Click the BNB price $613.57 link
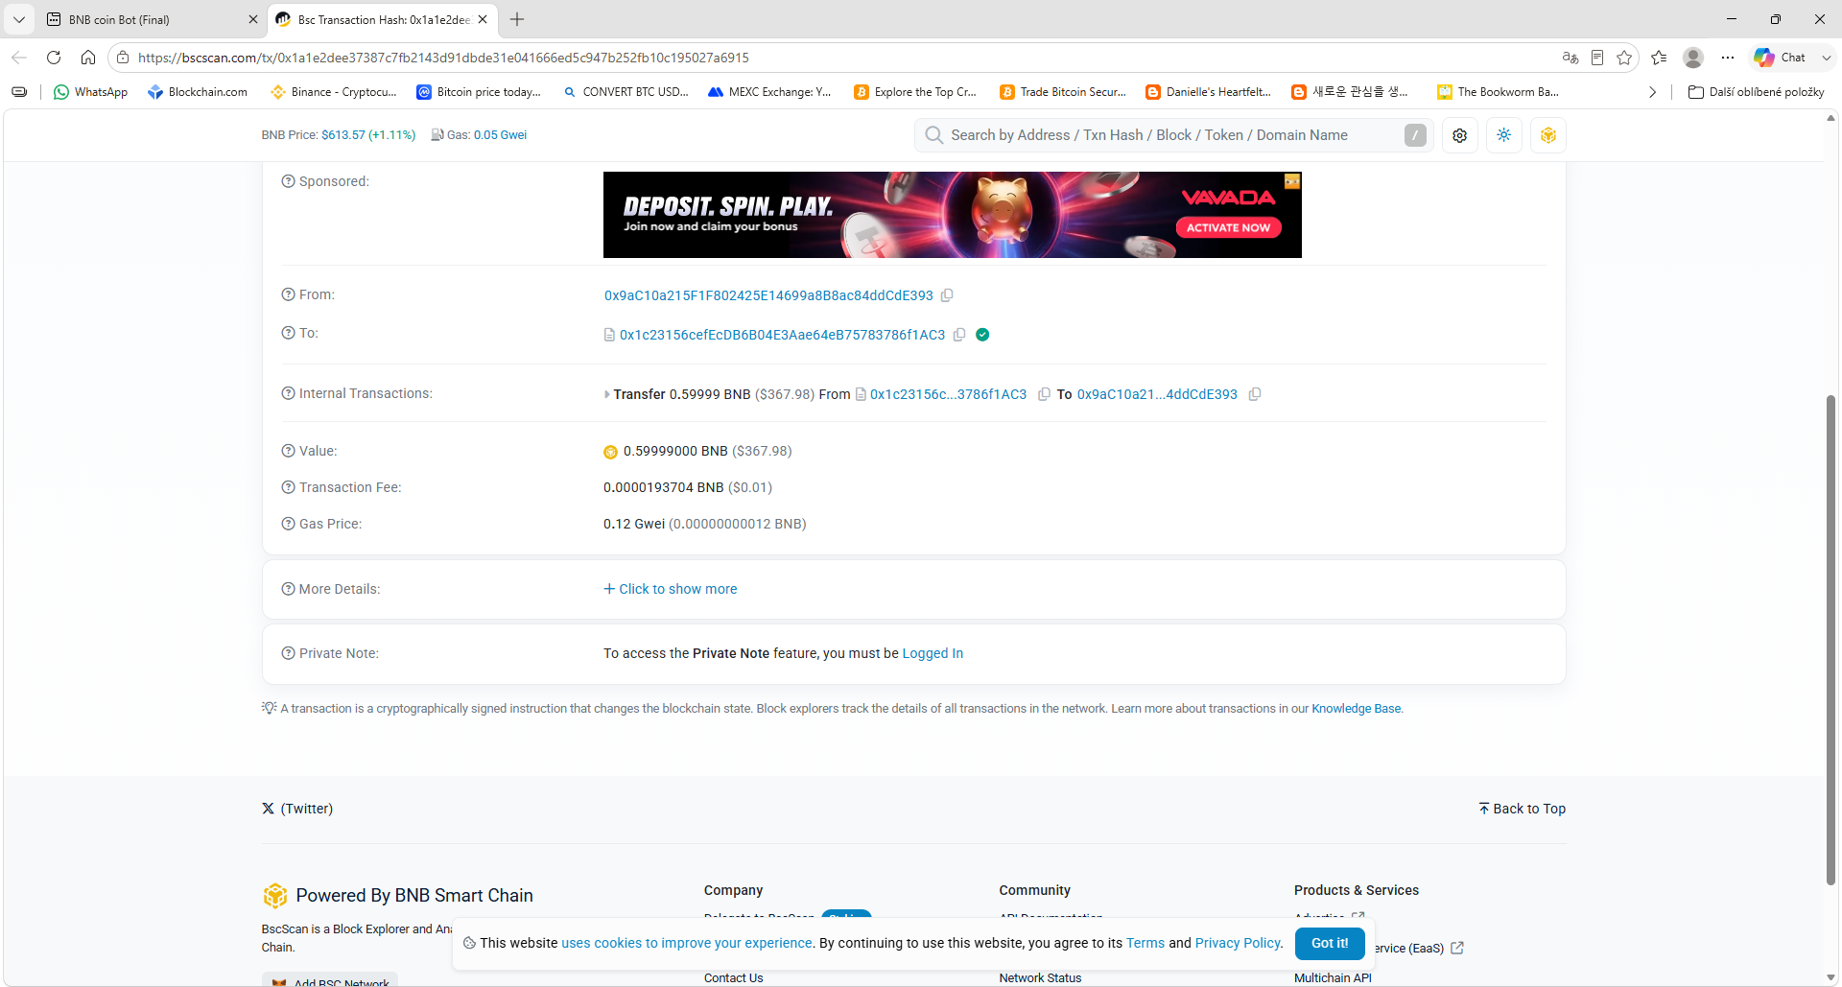 click(368, 135)
